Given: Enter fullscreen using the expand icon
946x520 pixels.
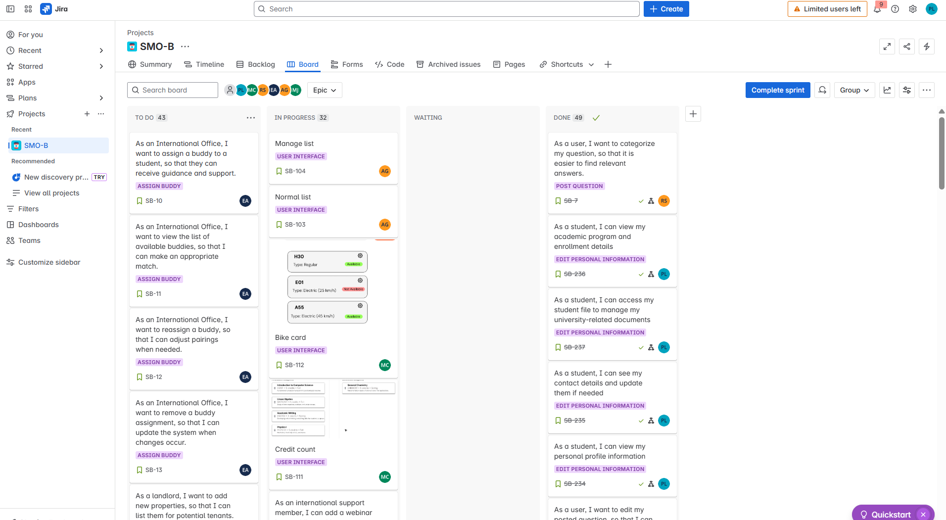Looking at the screenshot, I should click(887, 47).
